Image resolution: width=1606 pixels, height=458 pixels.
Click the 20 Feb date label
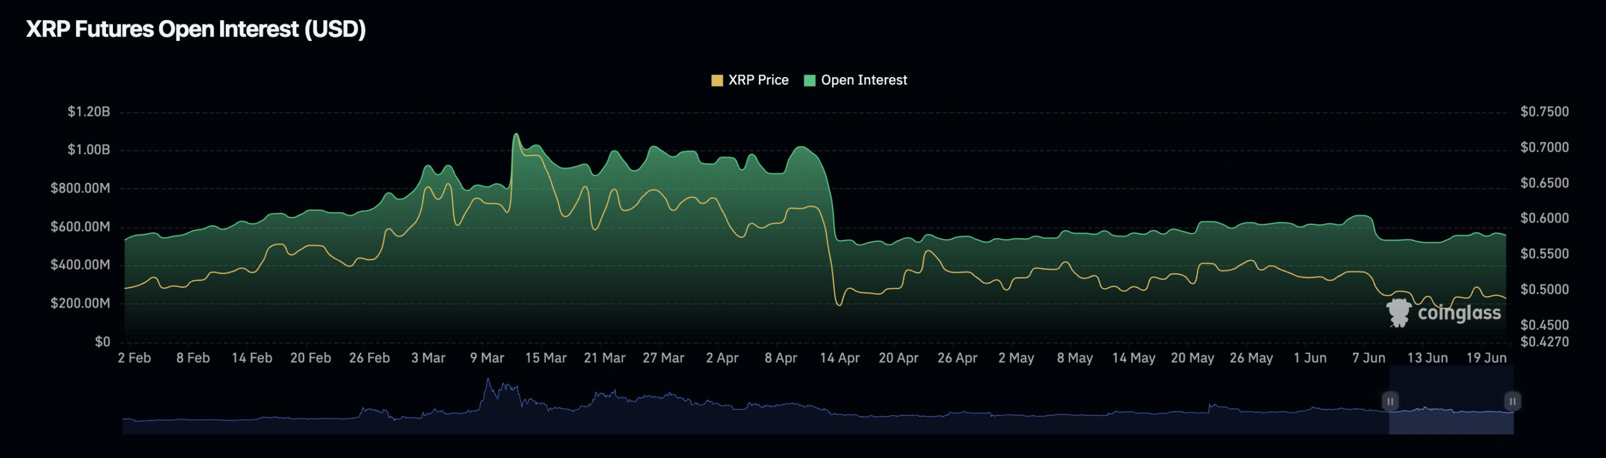coord(311,358)
